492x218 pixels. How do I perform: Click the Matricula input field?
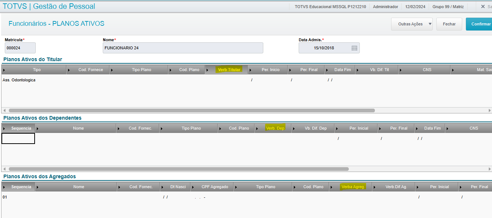[x=20, y=48]
